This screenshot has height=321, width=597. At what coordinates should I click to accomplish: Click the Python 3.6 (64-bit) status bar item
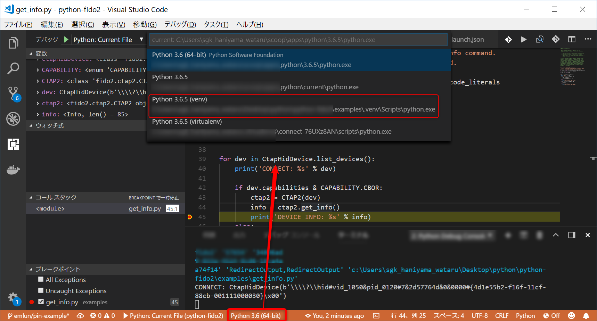[256, 316]
